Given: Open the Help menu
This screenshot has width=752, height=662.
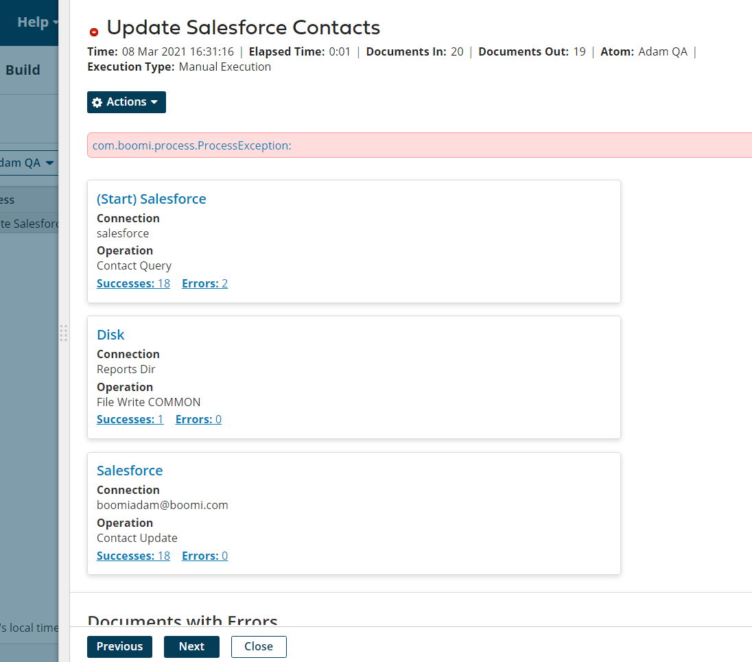Looking at the screenshot, I should [x=32, y=22].
